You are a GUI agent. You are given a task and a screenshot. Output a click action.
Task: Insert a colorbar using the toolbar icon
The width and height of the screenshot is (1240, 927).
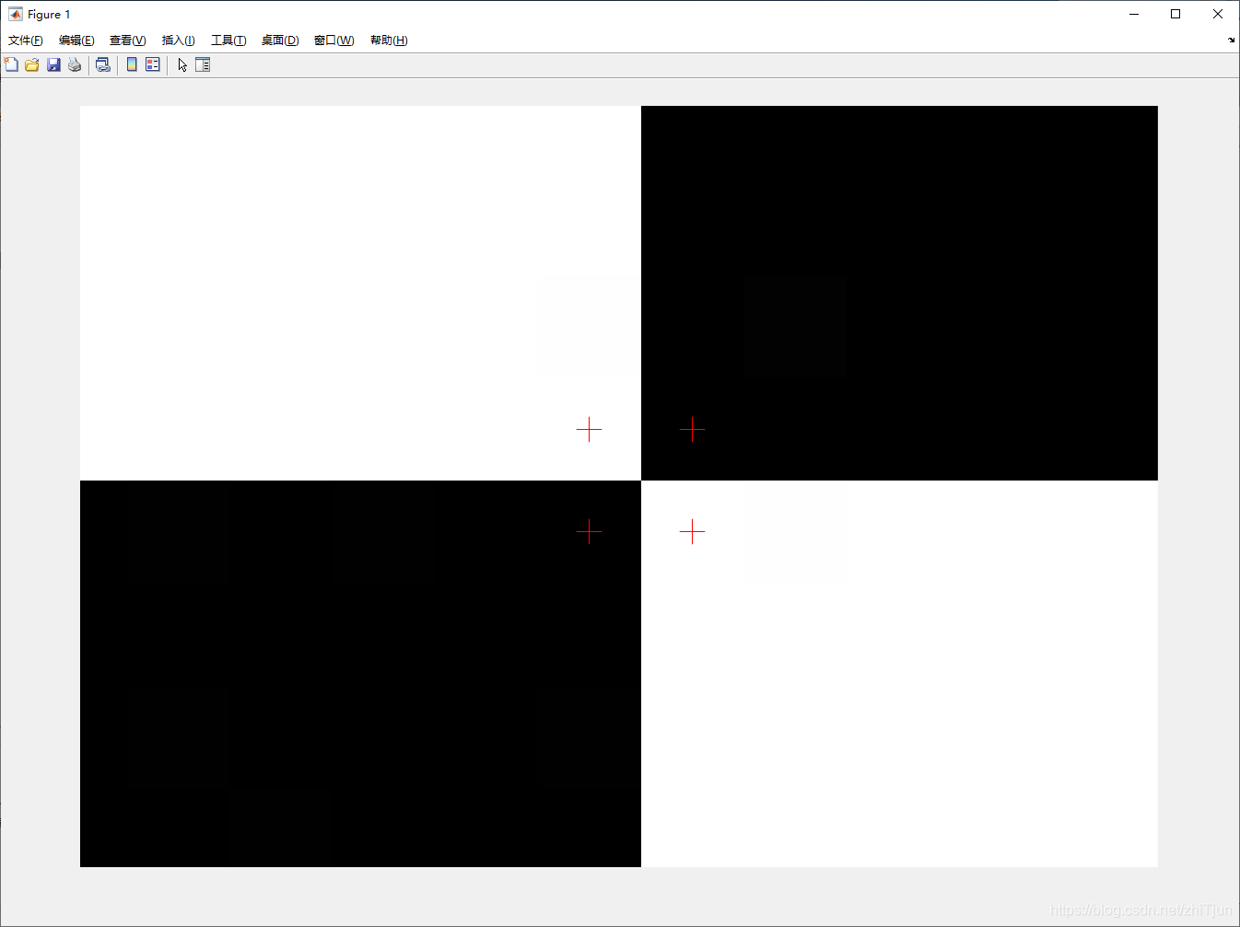coord(132,64)
